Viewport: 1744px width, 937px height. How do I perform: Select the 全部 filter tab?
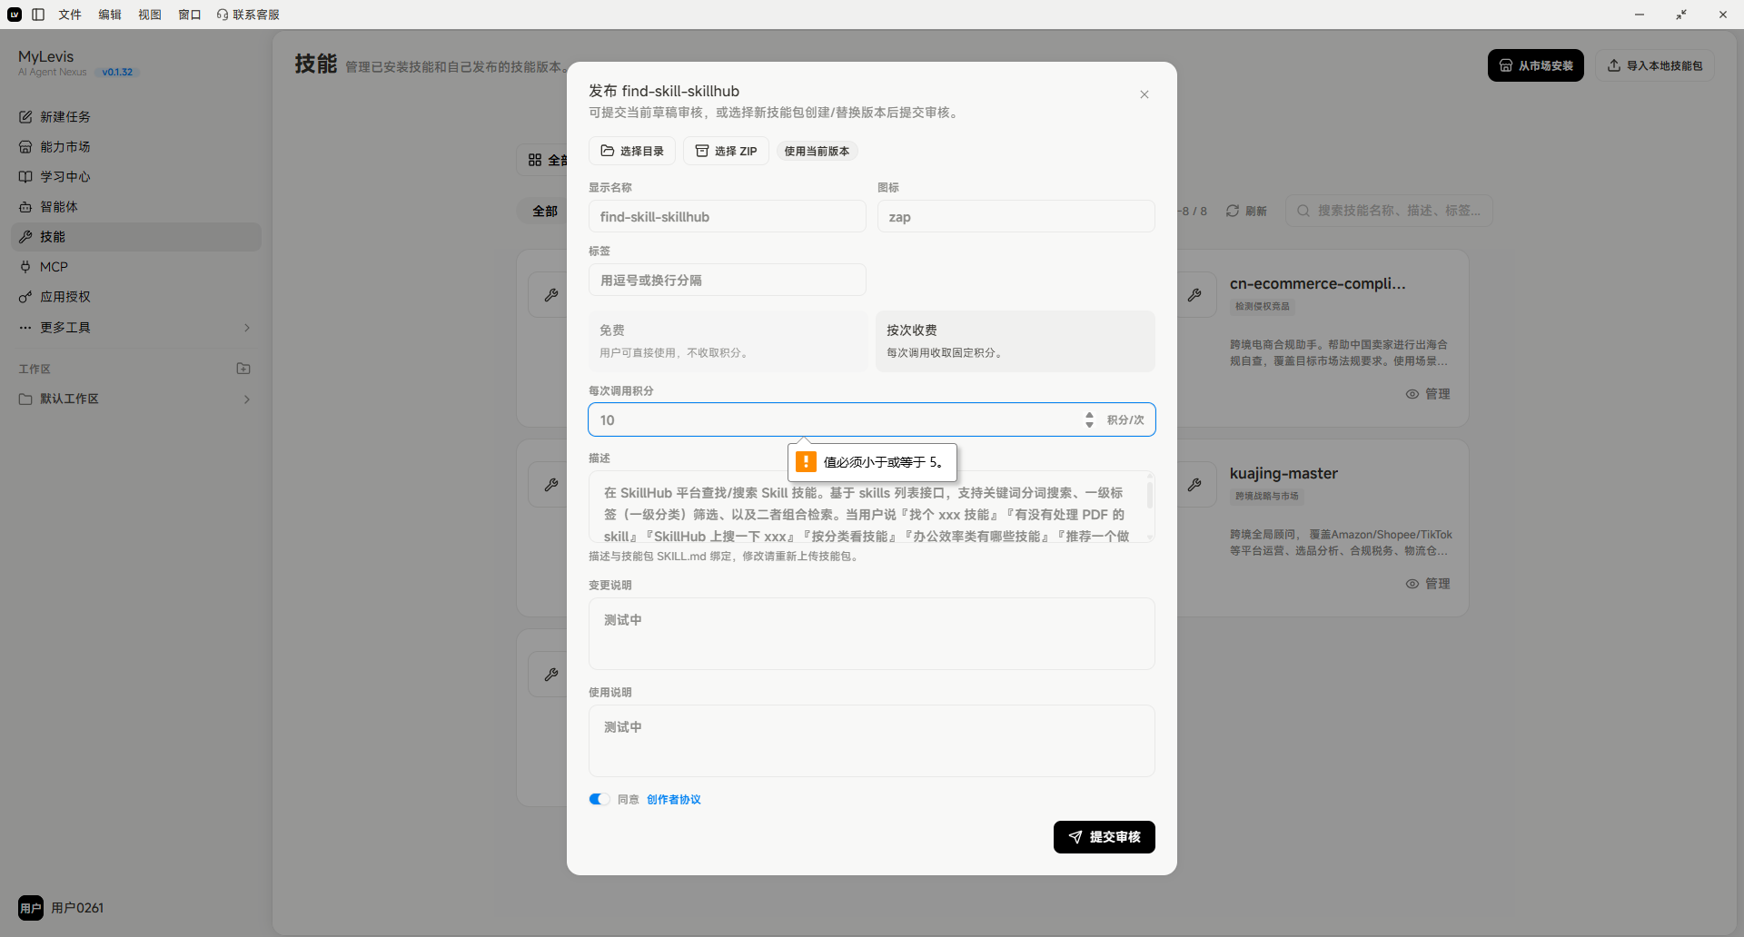[x=545, y=211]
